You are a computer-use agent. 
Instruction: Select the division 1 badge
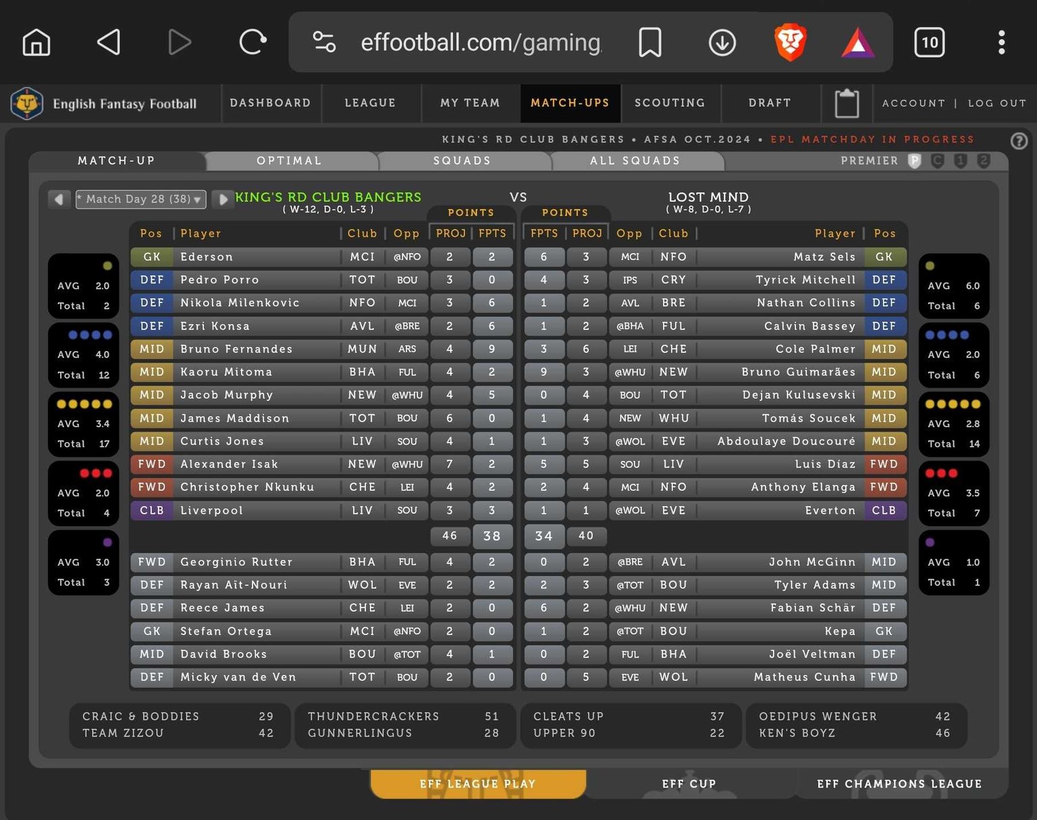[961, 161]
